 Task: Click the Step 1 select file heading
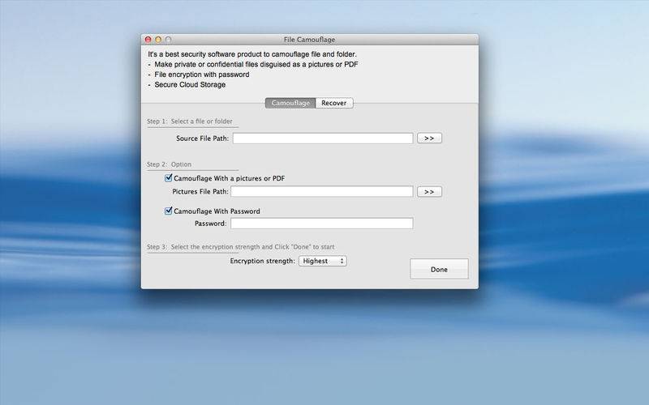[190, 122]
